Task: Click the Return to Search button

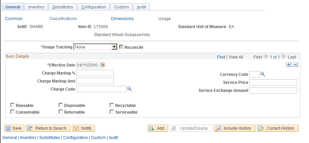Action: [x=48, y=128]
